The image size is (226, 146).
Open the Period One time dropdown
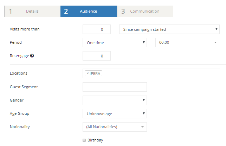(x=115, y=42)
